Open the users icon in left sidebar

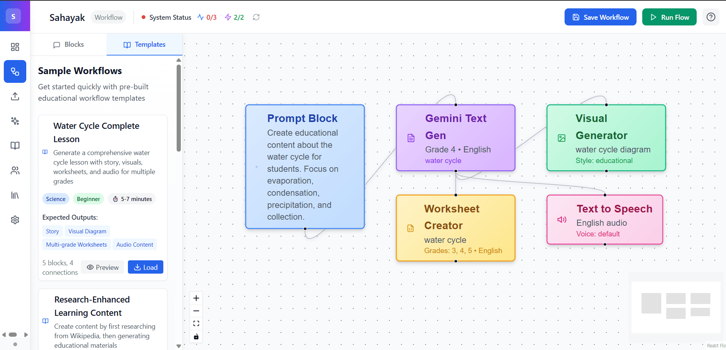coord(15,171)
